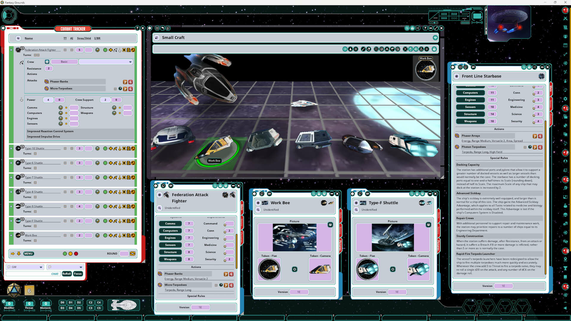The image size is (571, 321).
Task: Open the Combat Tracker MENU
Action: tap(29, 254)
